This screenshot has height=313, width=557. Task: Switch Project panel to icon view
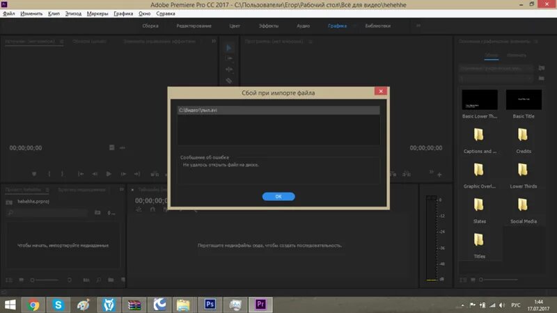tap(22, 280)
